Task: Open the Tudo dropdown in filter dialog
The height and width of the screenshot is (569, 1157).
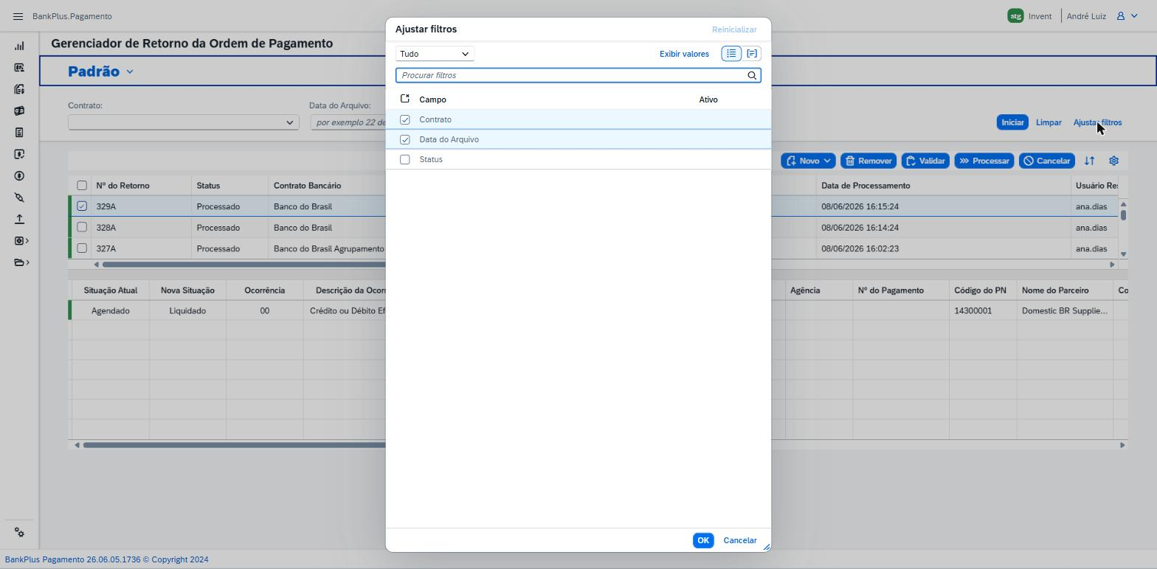Action: (435, 54)
